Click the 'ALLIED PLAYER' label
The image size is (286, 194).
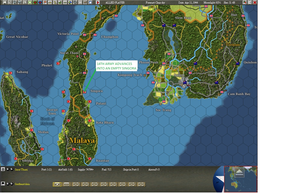[x=115, y=3]
